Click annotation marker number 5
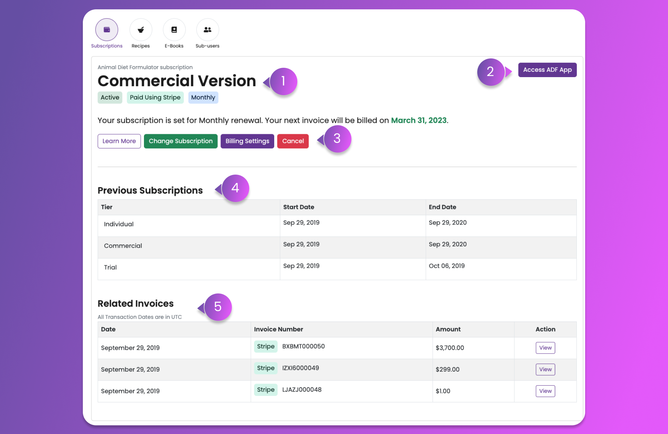This screenshot has height=434, width=668. [218, 307]
